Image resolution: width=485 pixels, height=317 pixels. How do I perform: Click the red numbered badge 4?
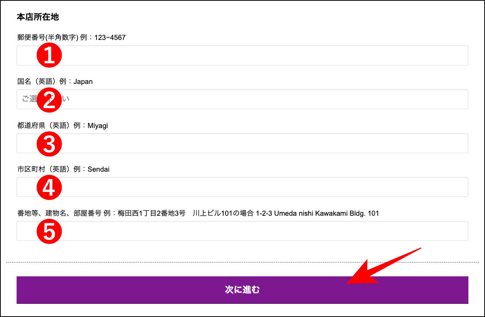[49, 187]
